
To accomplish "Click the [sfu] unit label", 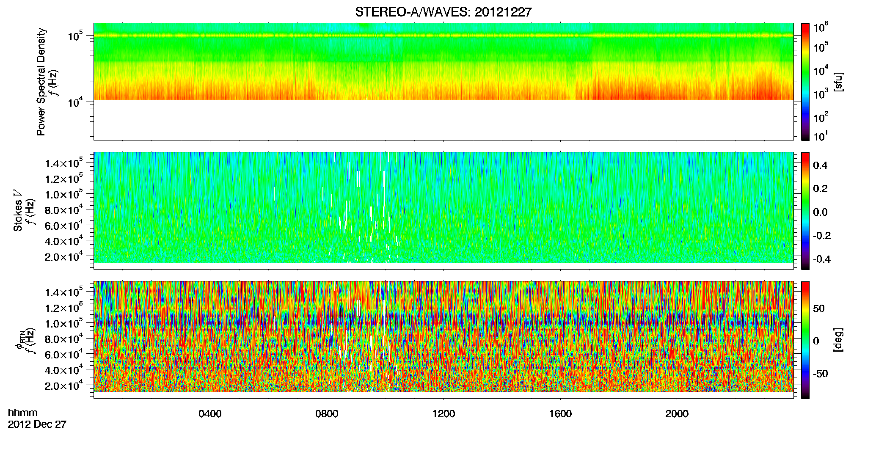I will pyautogui.click(x=838, y=82).
